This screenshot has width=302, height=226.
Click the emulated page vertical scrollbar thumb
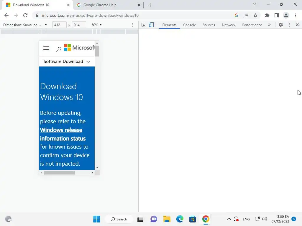pos(97,51)
